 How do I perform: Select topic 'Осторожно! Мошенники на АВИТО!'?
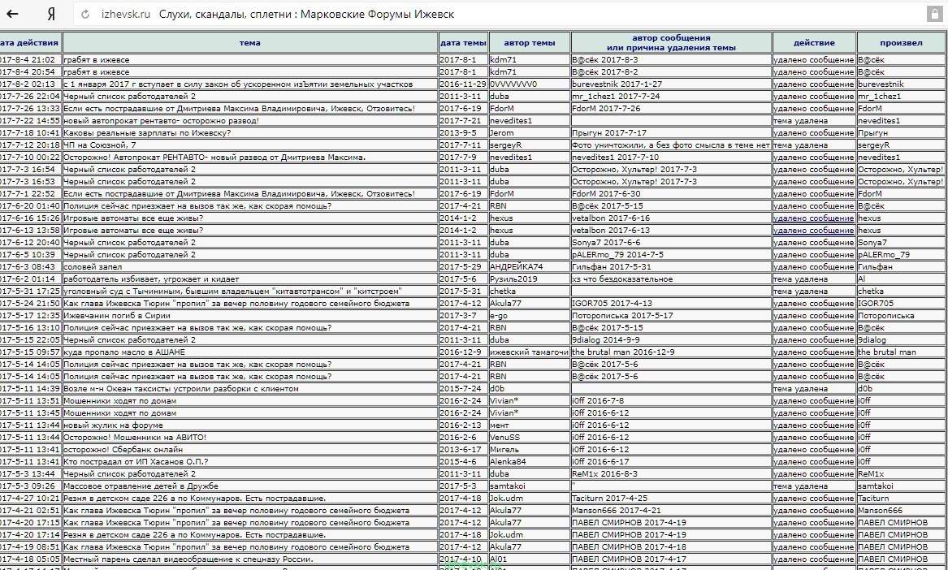pos(135,437)
